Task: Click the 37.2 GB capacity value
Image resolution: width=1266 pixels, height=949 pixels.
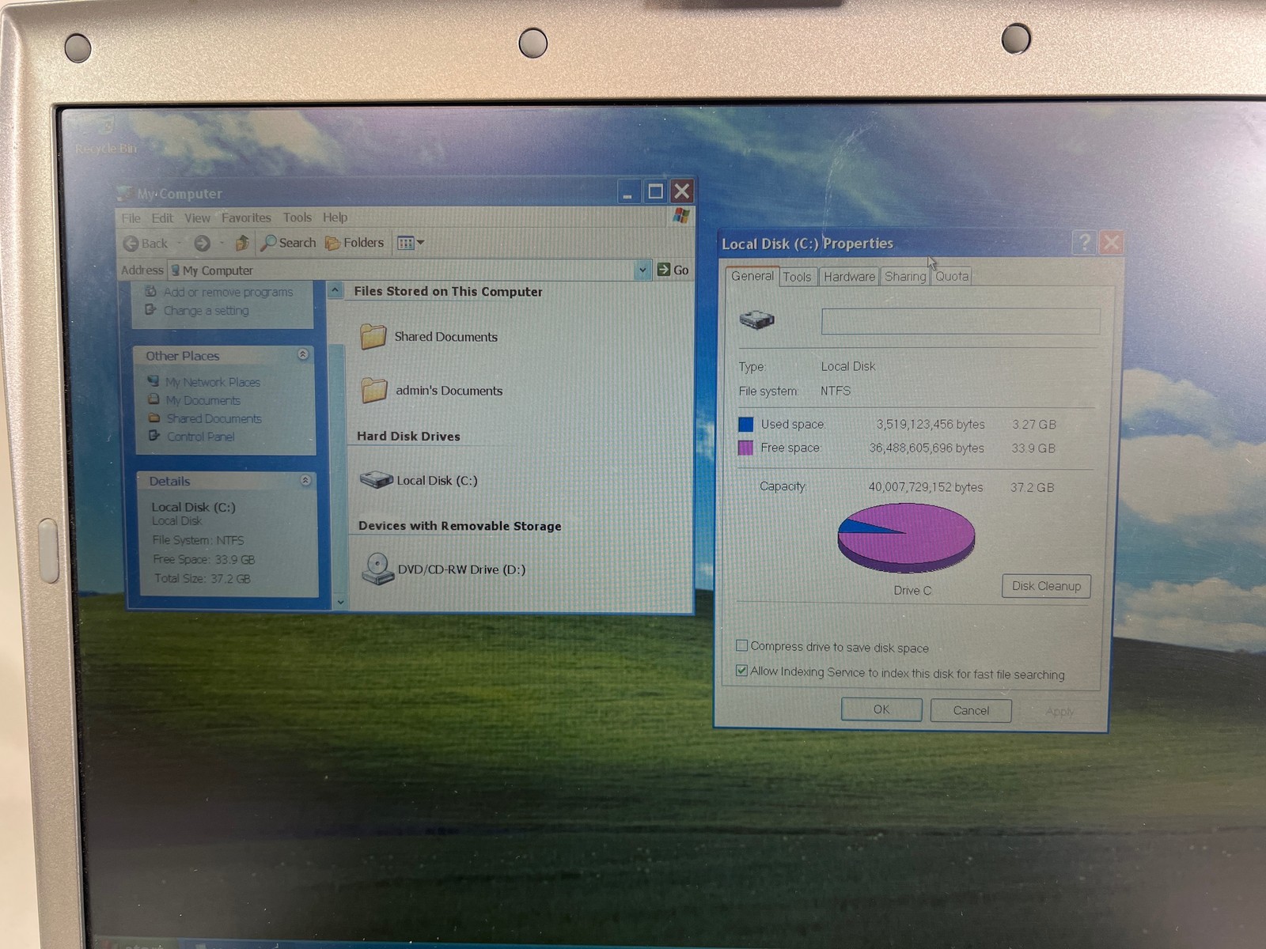Action: [1032, 487]
